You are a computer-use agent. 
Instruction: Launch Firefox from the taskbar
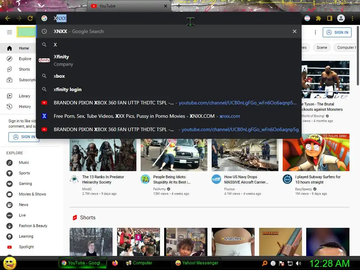pos(115,263)
